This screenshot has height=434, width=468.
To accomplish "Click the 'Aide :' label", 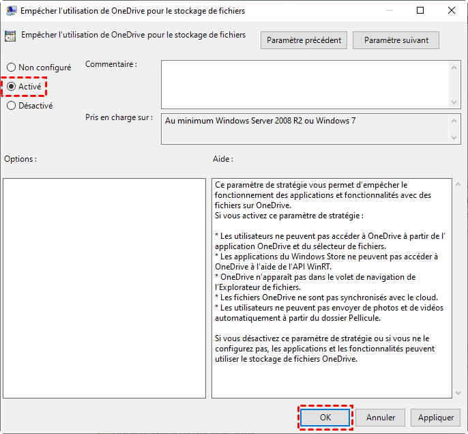I will coord(223,159).
